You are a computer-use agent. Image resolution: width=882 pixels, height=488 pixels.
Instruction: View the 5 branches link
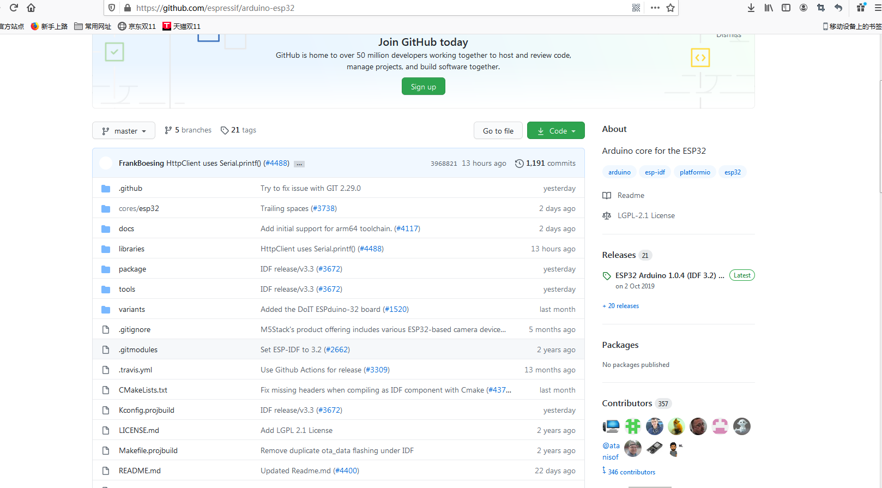pos(188,130)
